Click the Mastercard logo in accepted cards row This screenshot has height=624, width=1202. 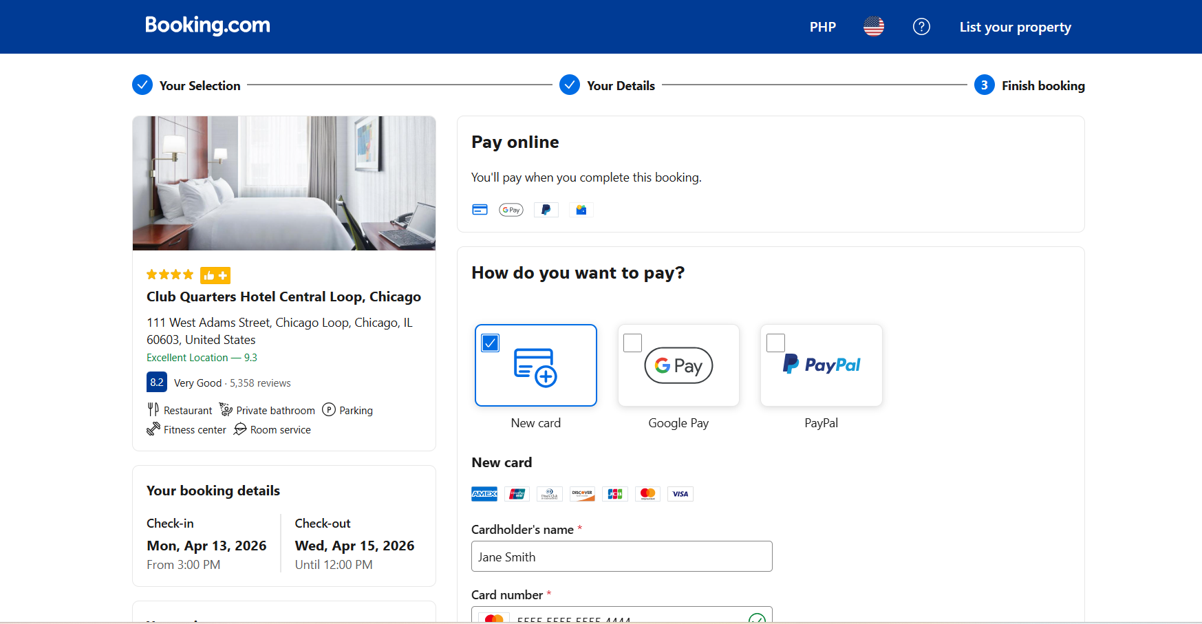pos(647,494)
